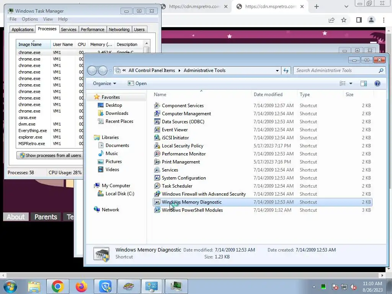Toggle the preview pane icon
The image size is (392, 294).
click(364, 83)
